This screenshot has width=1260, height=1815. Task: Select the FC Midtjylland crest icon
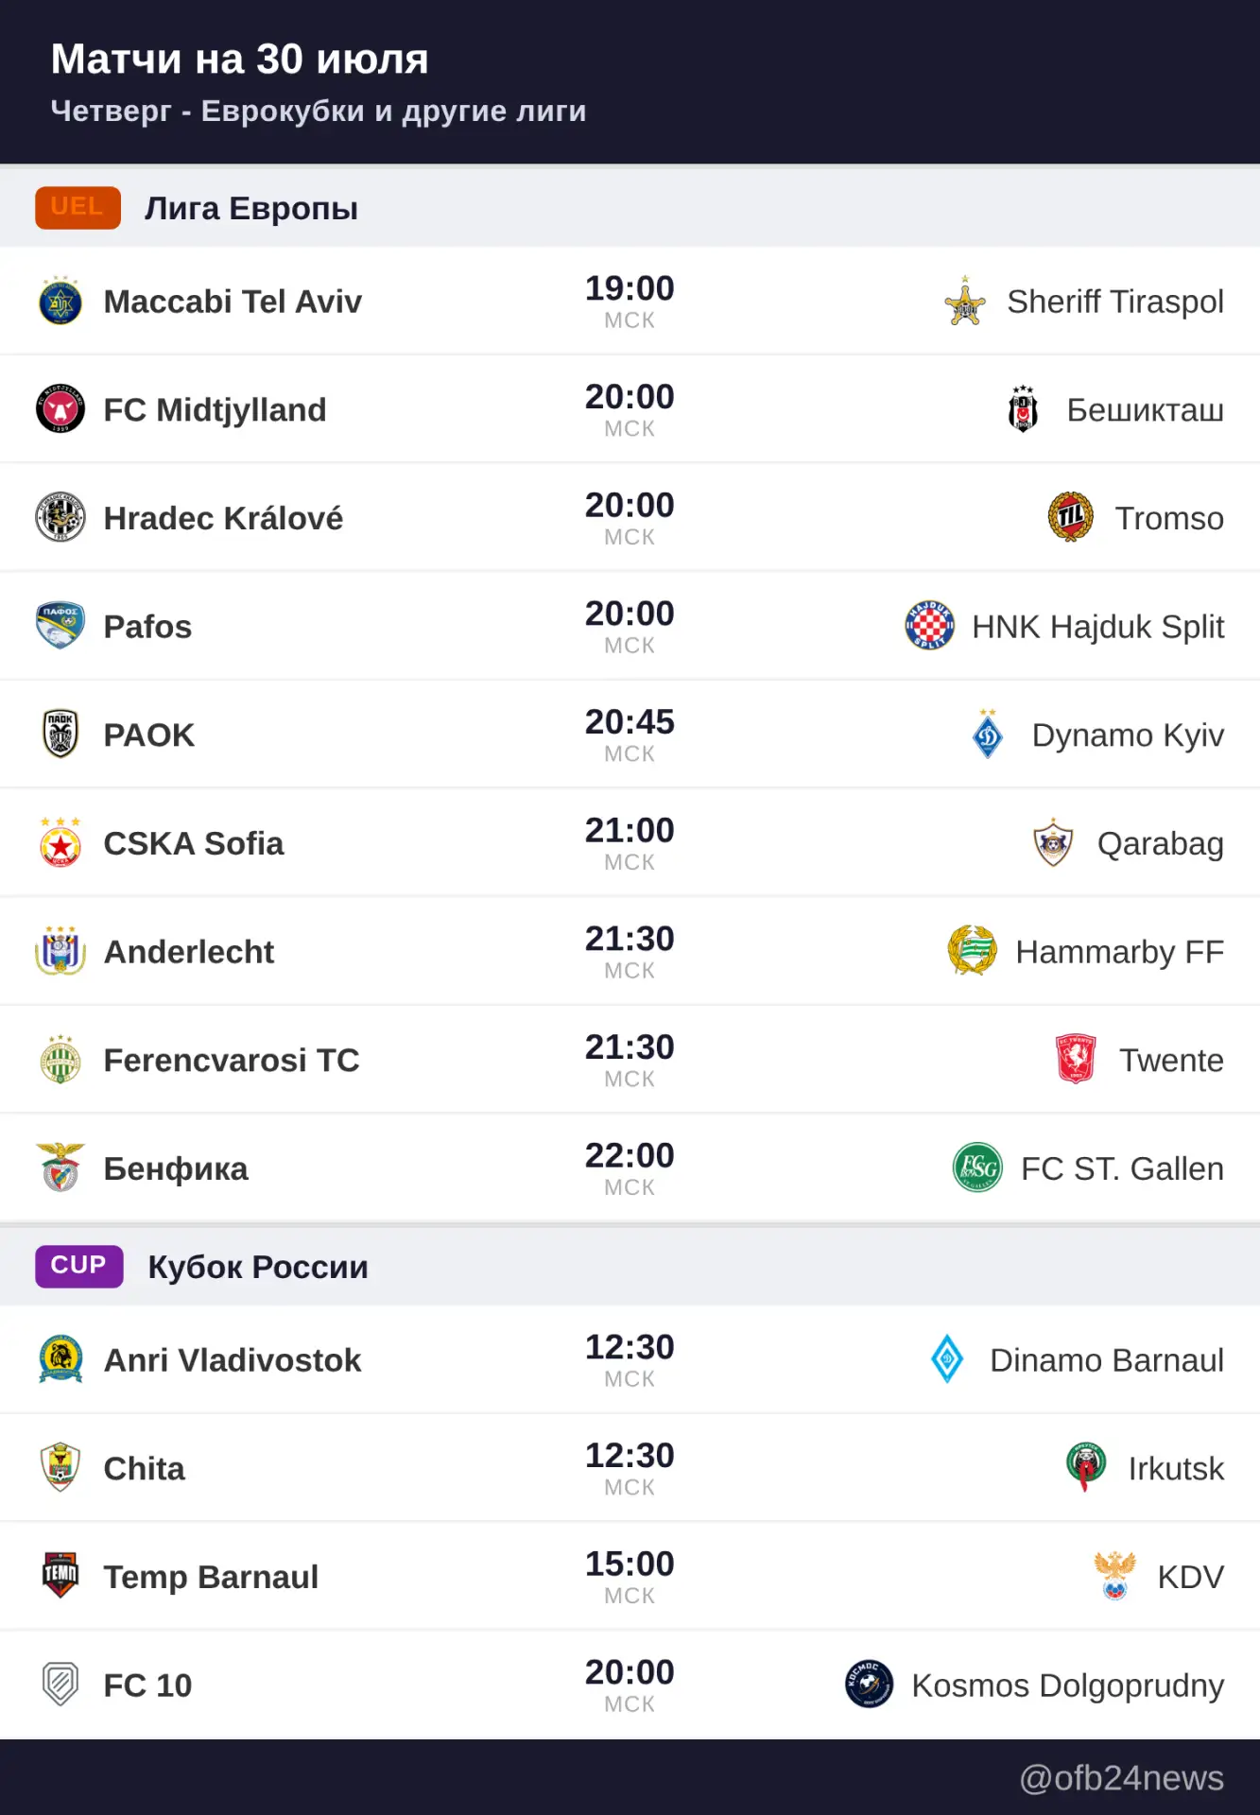[60, 409]
